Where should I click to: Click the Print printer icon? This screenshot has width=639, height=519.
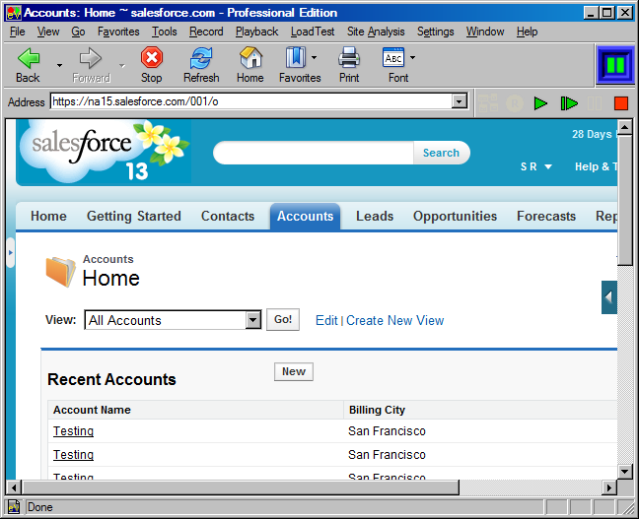[x=349, y=57]
